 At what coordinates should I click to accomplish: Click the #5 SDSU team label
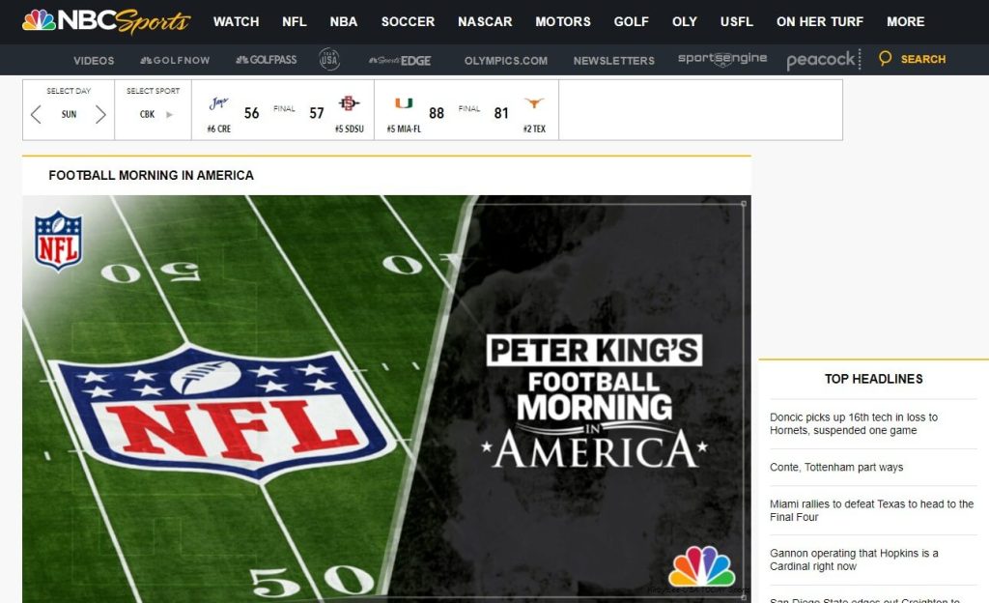click(350, 129)
